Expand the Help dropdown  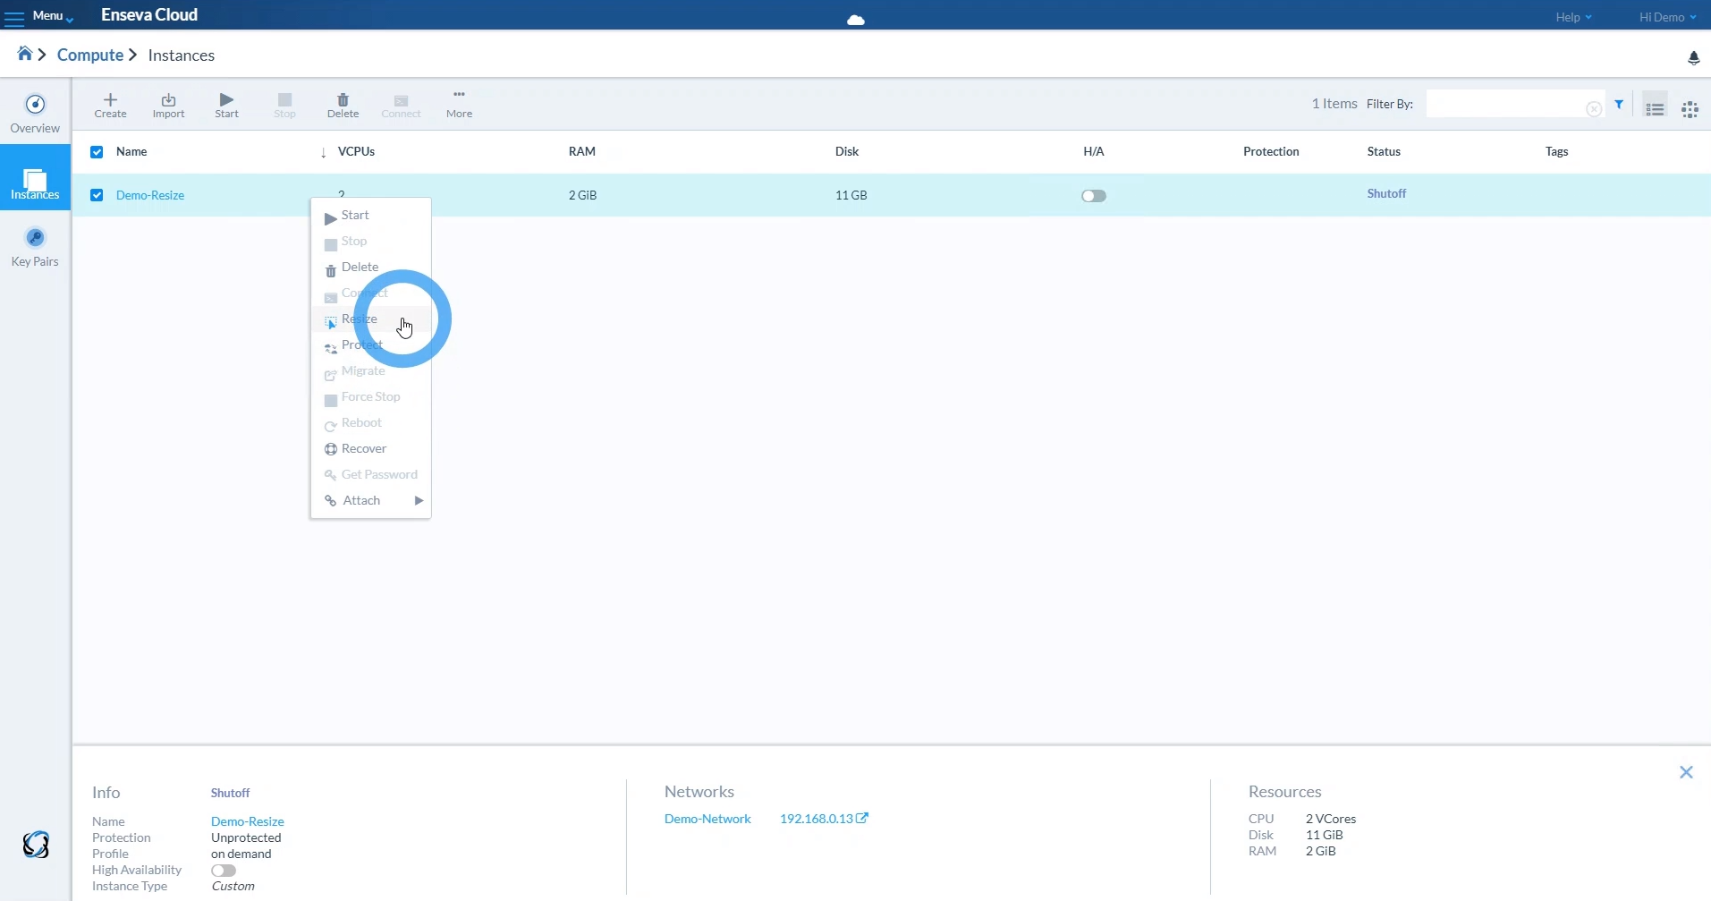point(1573,17)
